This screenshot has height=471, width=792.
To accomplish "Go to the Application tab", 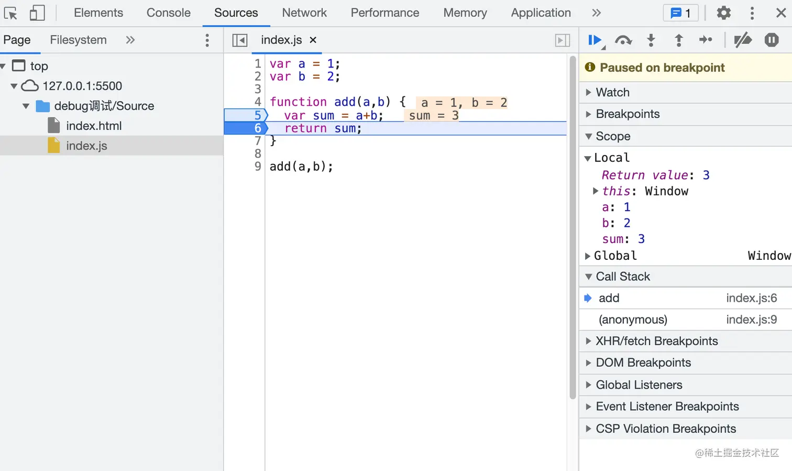I will 541,13.
